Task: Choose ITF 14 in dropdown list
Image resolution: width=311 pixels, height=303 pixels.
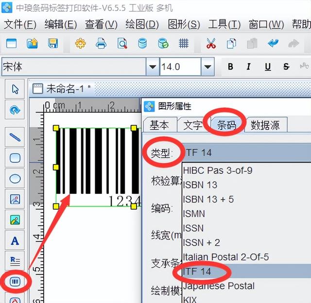Action: click(246, 271)
